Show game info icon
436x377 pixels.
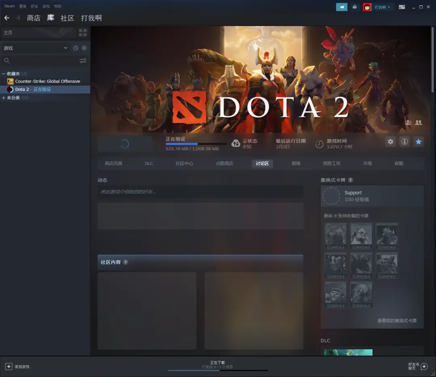point(404,142)
